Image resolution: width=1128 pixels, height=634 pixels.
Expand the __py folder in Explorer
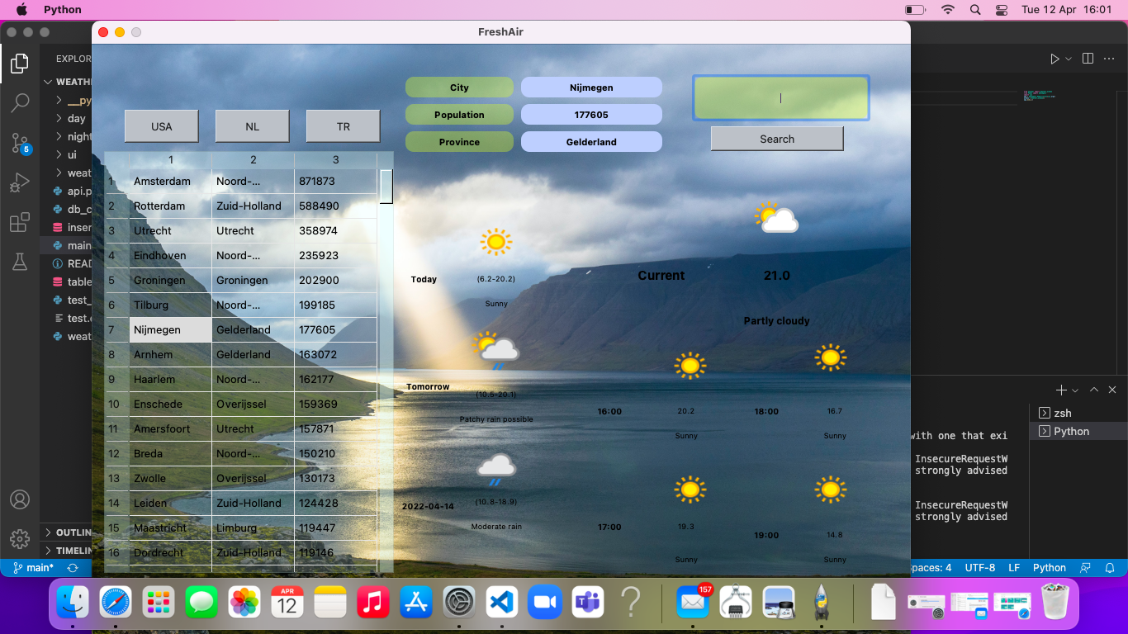(68, 100)
